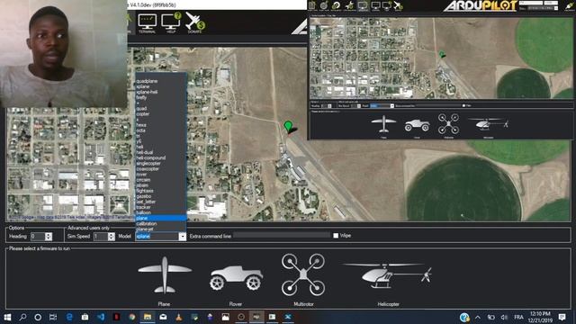Open notification action center
The width and height of the screenshot is (576, 324).
pyautogui.click(x=562, y=317)
